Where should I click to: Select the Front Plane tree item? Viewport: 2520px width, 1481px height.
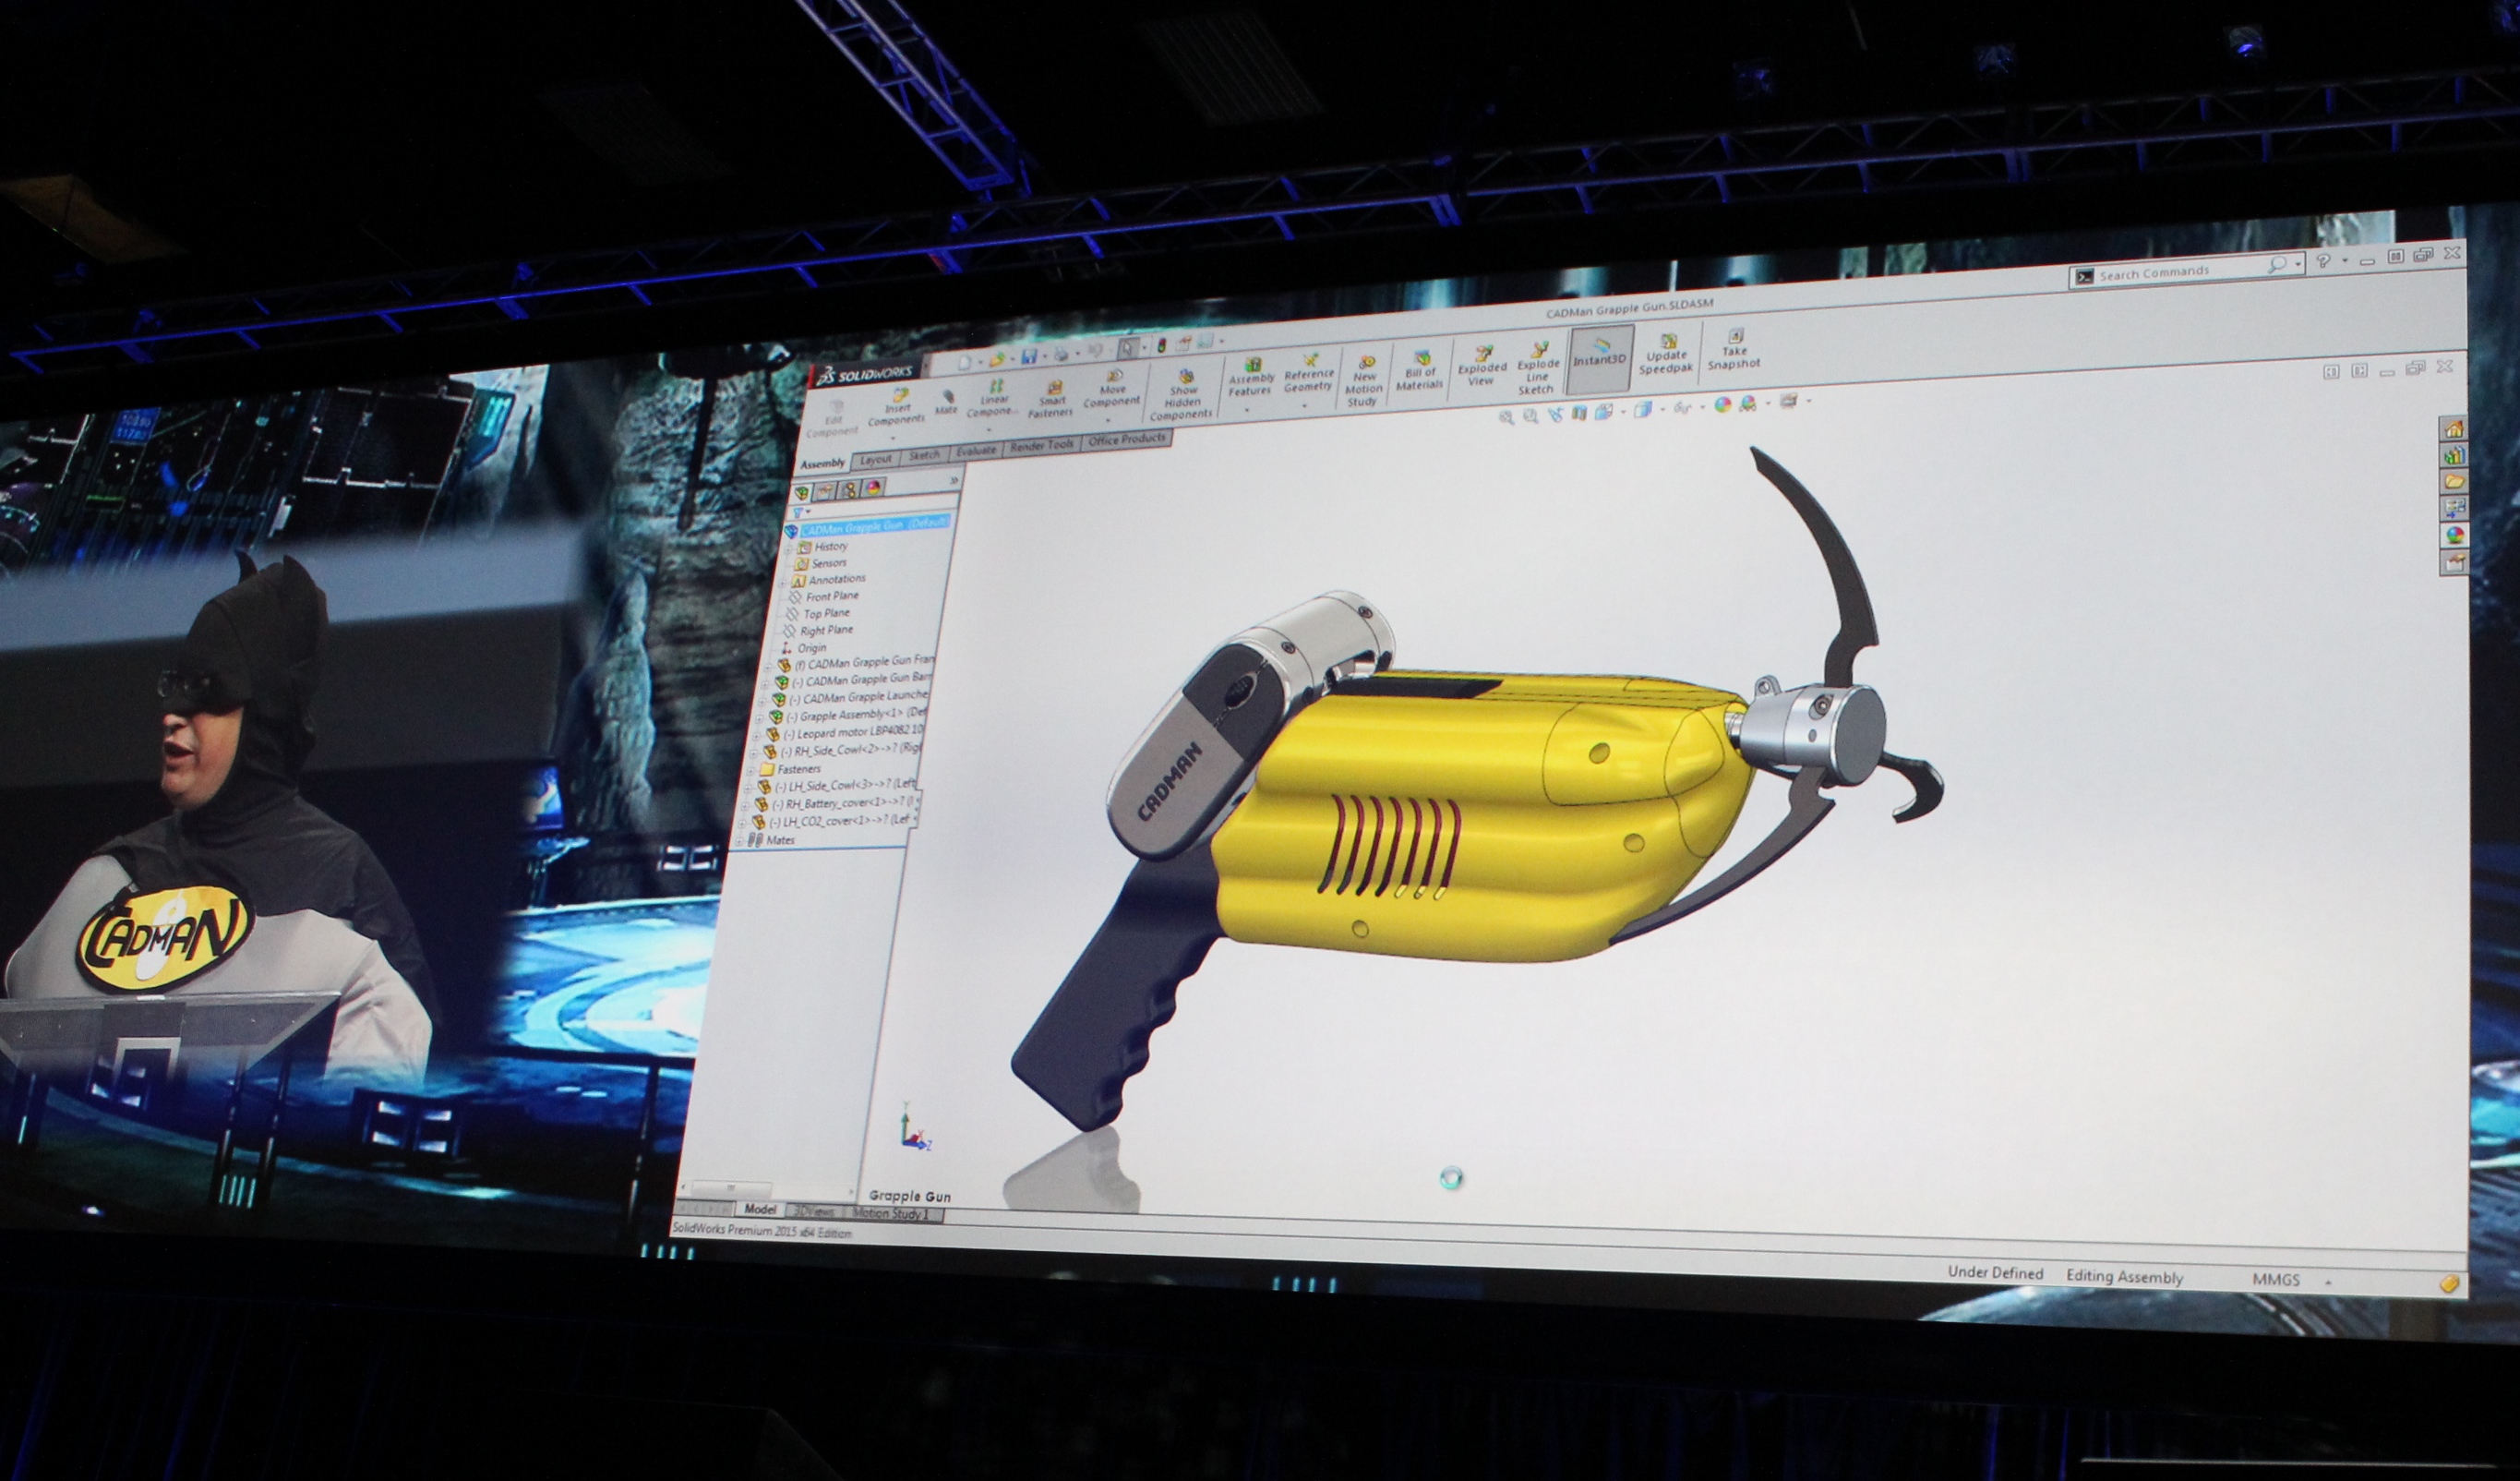831,596
